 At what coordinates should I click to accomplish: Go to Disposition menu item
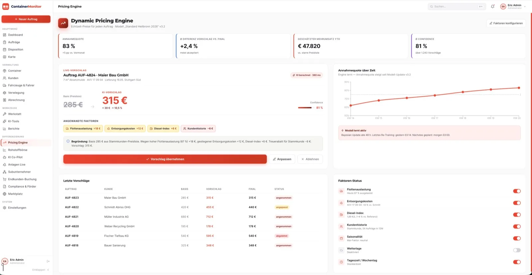pos(26,49)
